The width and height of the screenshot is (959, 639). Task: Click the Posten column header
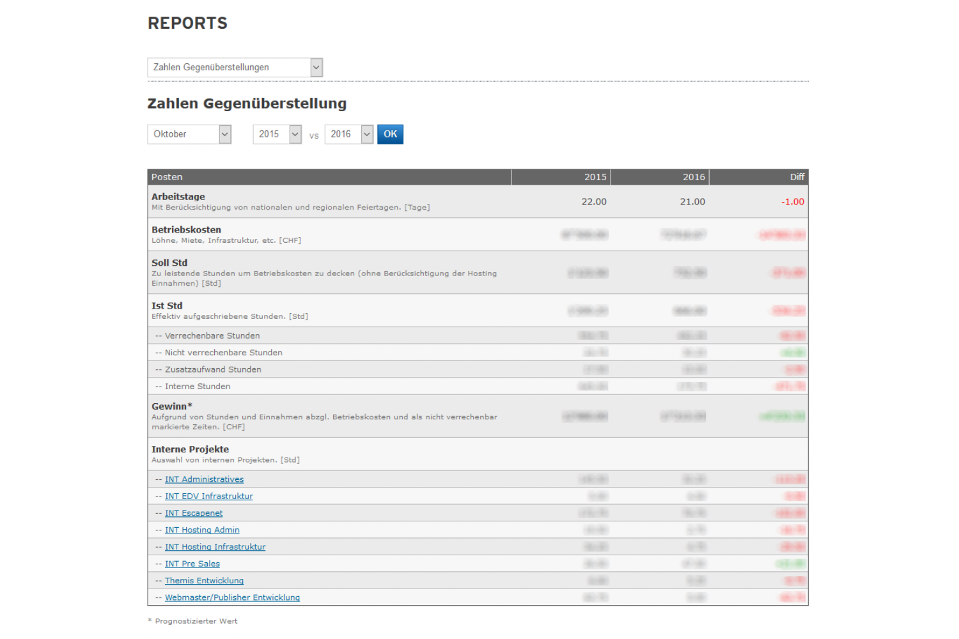(x=167, y=177)
